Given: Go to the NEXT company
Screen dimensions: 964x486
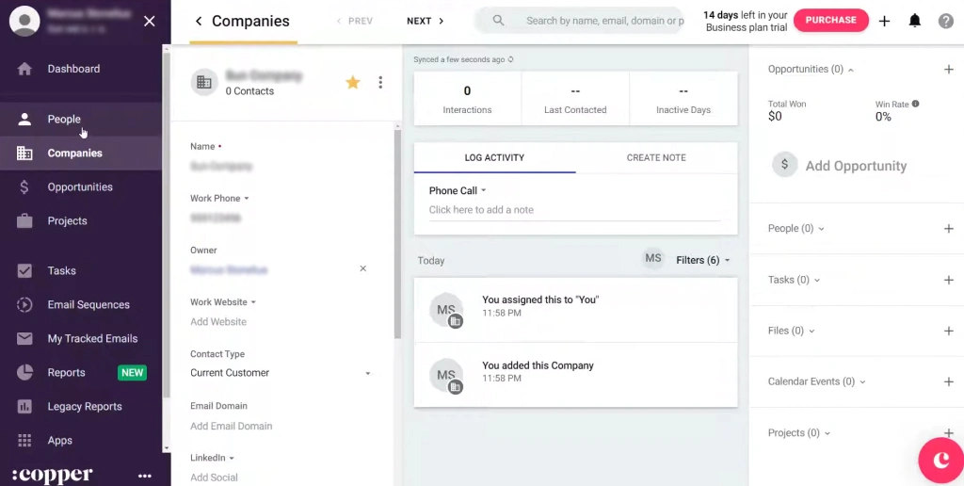Looking at the screenshot, I should tap(426, 21).
